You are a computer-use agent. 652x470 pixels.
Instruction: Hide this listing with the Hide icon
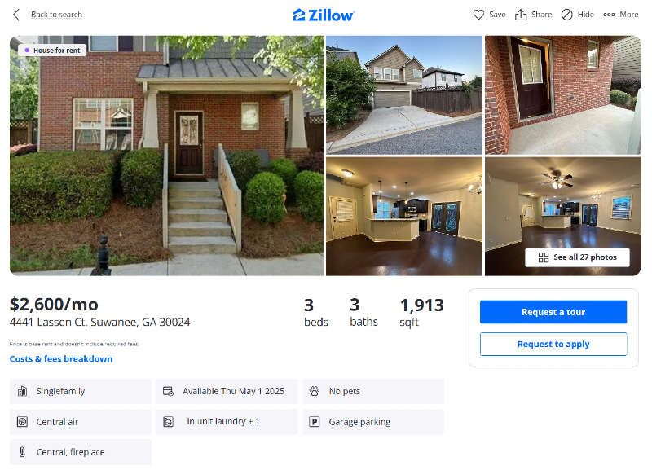(566, 15)
